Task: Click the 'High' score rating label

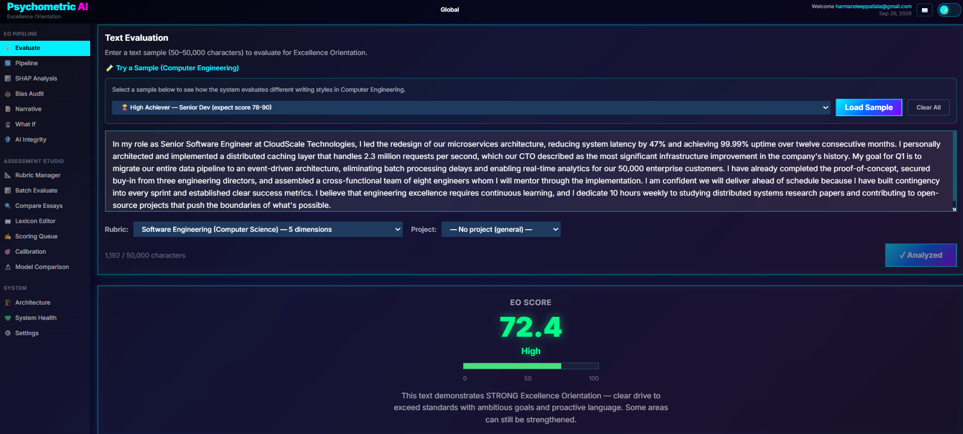Action: (x=531, y=351)
